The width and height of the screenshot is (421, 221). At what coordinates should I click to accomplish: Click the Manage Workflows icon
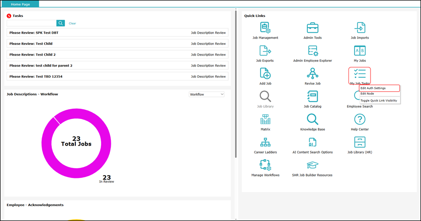pyautogui.click(x=265, y=165)
